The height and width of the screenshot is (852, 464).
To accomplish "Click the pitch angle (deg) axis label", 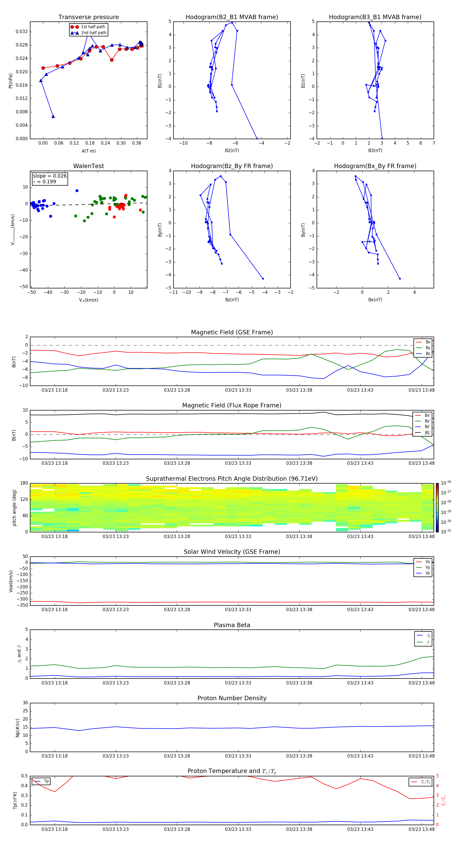I will 14,508.
